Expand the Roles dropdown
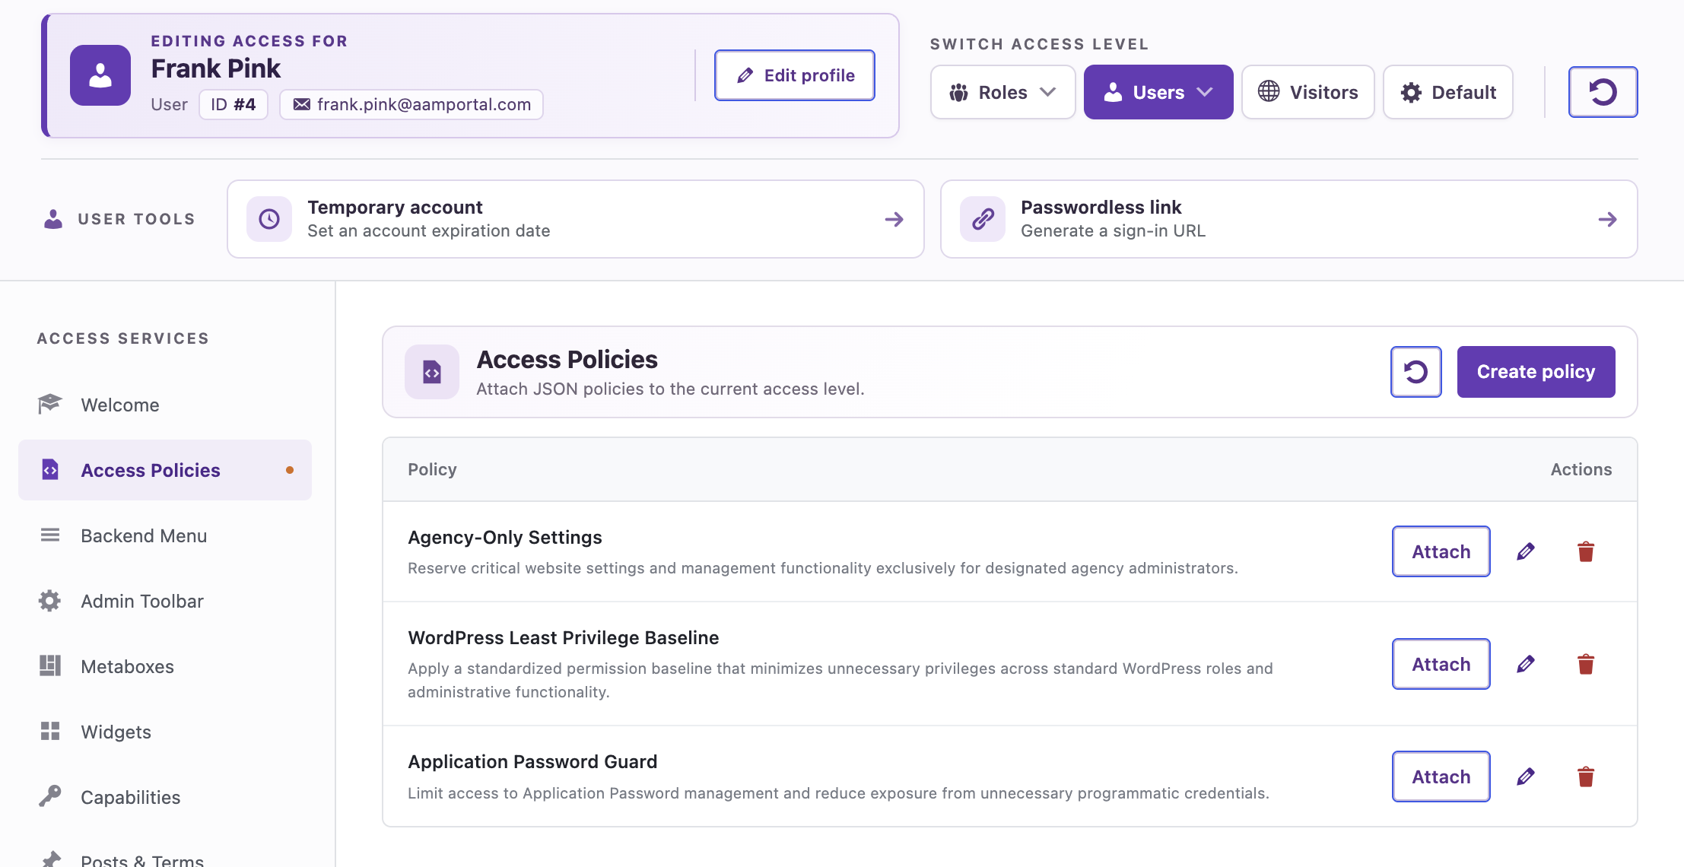The width and height of the screenshot is (1684, 867). 1002,92
